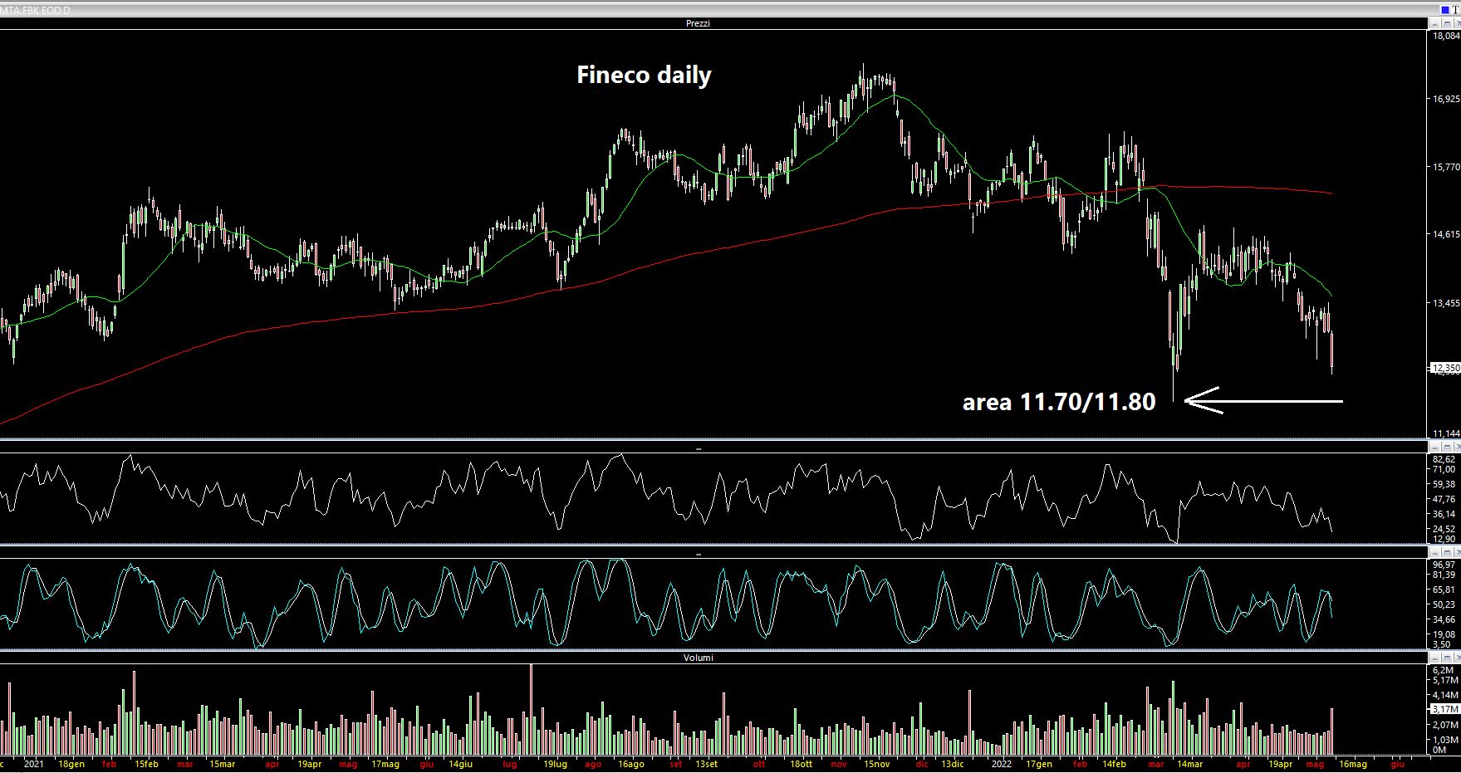
Task: Click the 3,50 stochastic axis value
Action: pyautogui.click(x=1442, y=643)
